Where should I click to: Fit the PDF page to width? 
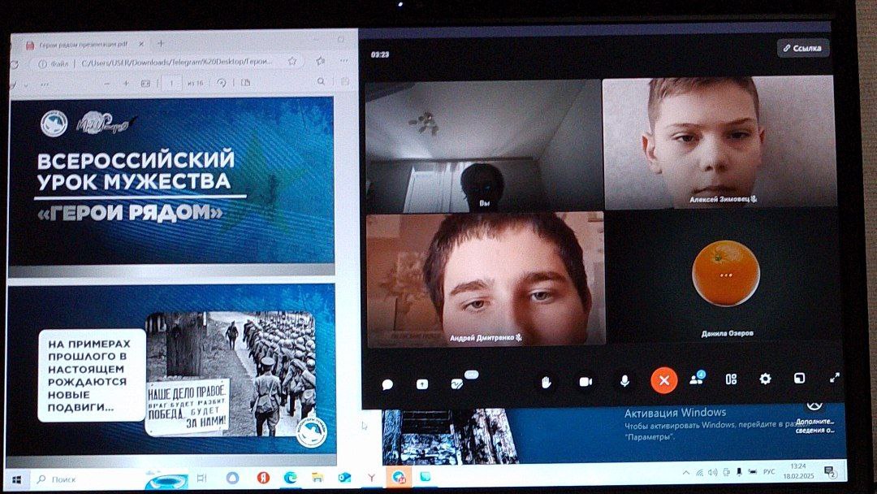click(145, 84)
